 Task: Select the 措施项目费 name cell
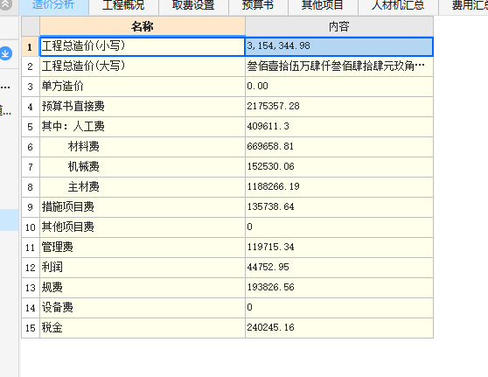pos(143,207)
